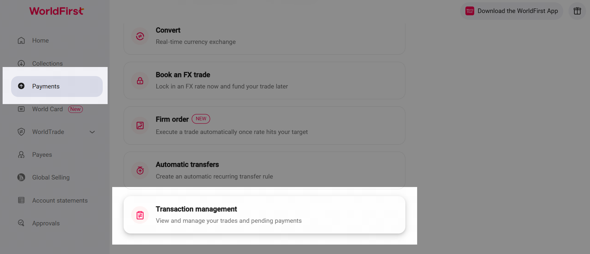Click the WorldFirst logo
590x254 pixels.
coord(56,11)
